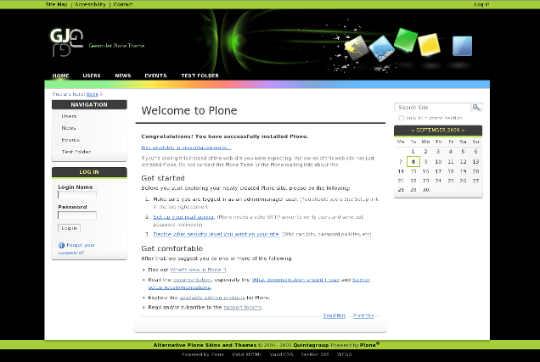Go to next month in calendar
This screenshot has height=362, width=540.
tap(464, 131)
